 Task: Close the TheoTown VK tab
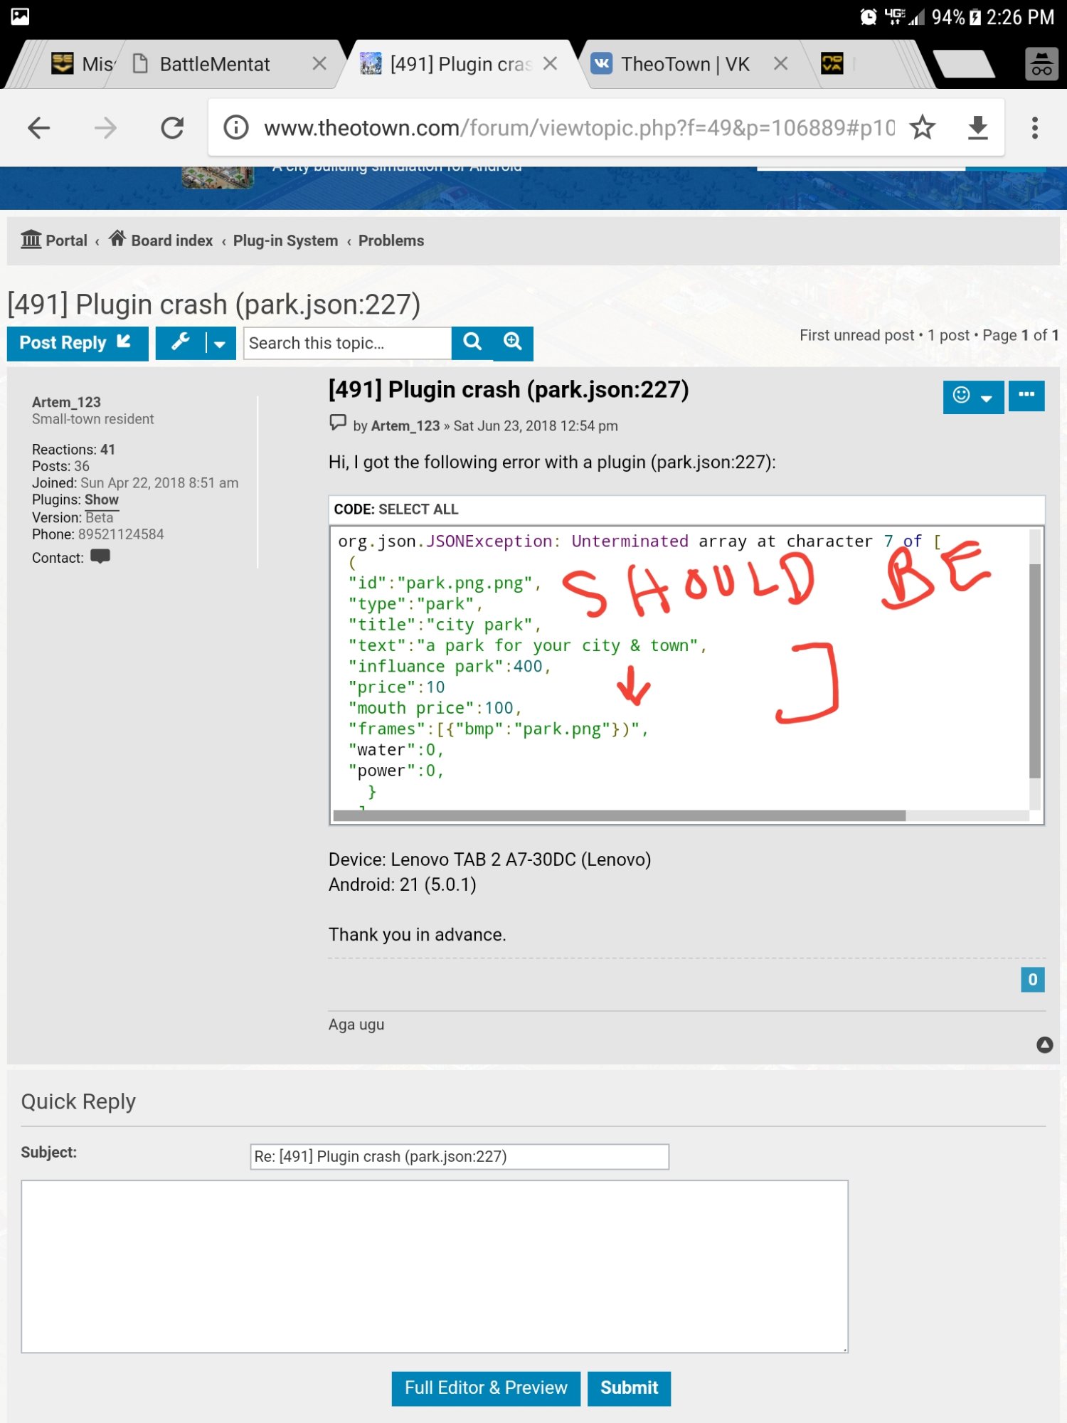tap(780, 64)
